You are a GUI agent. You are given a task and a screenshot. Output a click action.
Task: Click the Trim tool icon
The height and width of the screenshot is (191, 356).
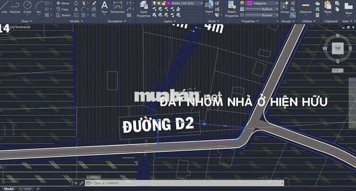[84, 3]
